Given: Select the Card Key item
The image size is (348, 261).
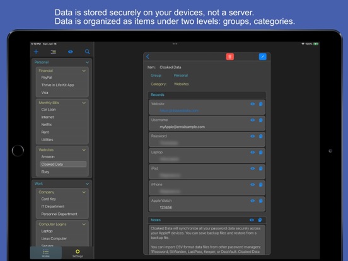Looking at the screenshot, I should pos(49,199).
